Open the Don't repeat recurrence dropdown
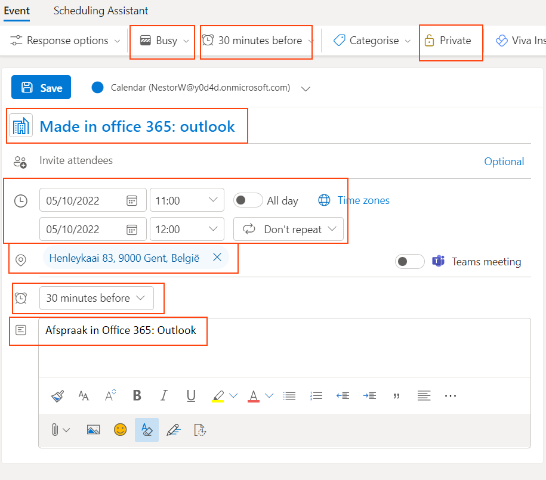Screen dimensions: 546x480 click(x=288, y=229)
